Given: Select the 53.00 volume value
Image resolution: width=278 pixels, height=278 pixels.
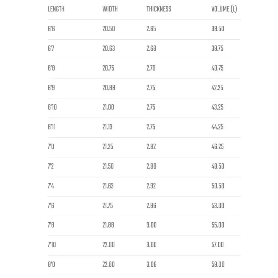Looking at the screenshot, I should (x=218, y=206).
